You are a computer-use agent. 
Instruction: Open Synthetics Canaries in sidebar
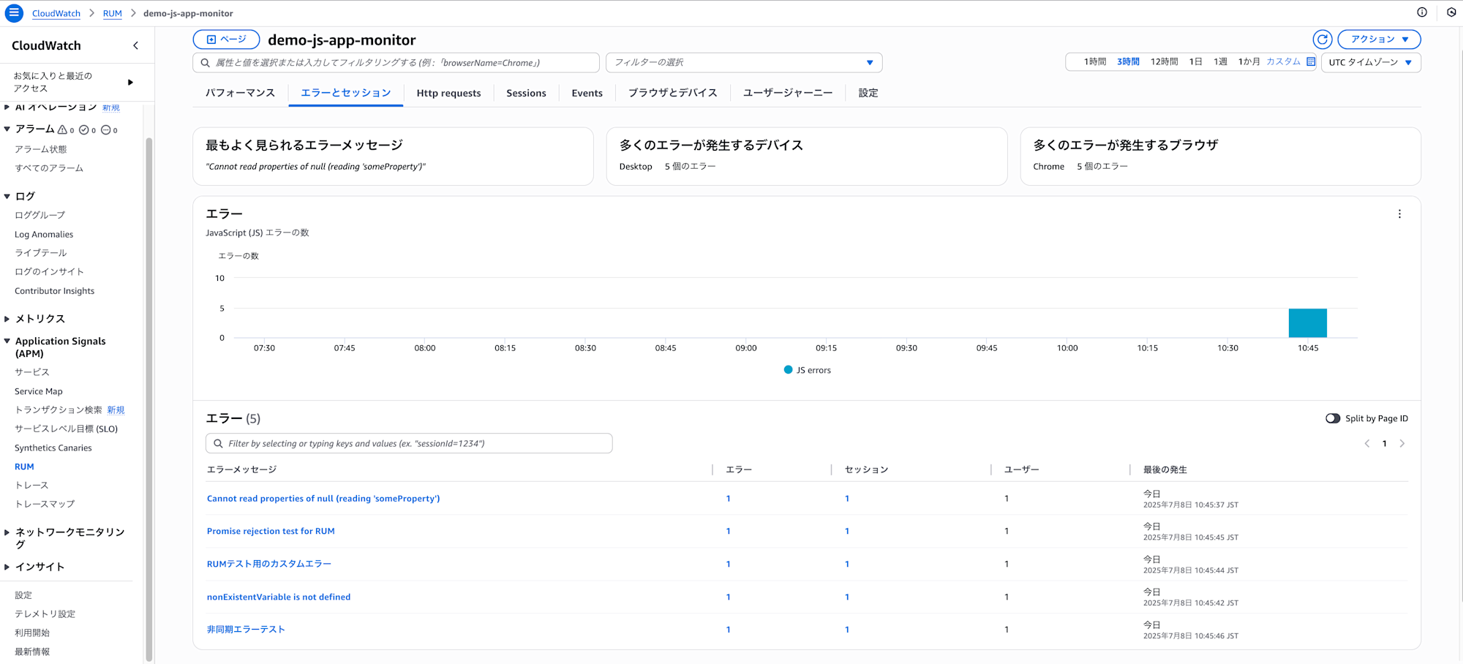click(53, 448)
